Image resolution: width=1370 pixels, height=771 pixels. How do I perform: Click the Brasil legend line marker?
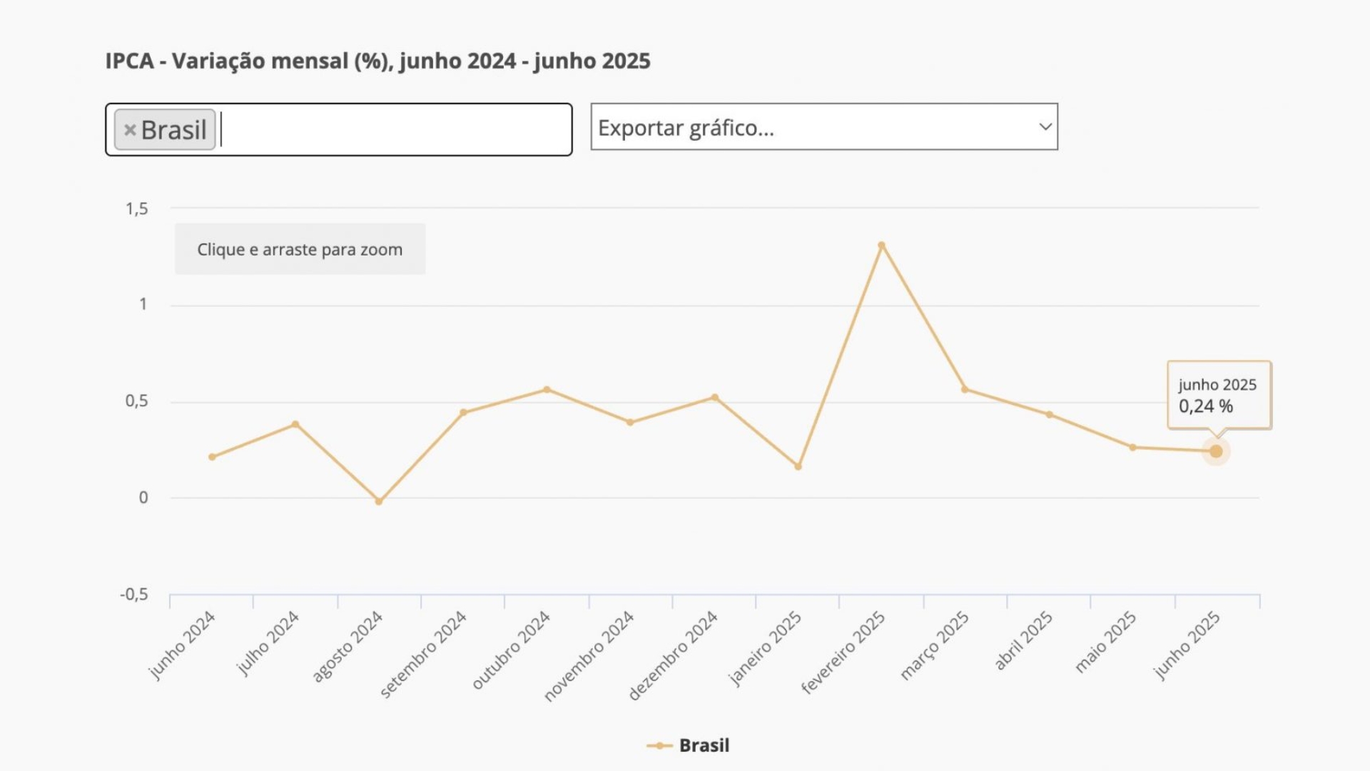coord(660,746)
